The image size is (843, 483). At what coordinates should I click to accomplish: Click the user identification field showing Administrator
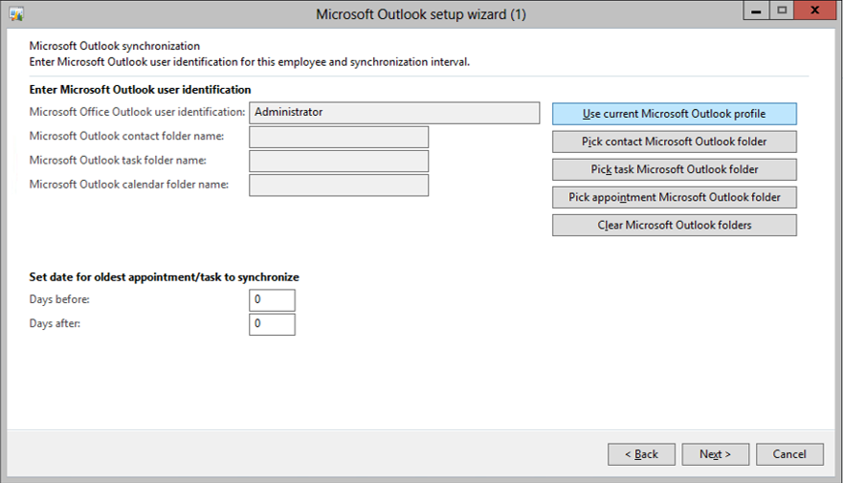click(x=394, y=113)
